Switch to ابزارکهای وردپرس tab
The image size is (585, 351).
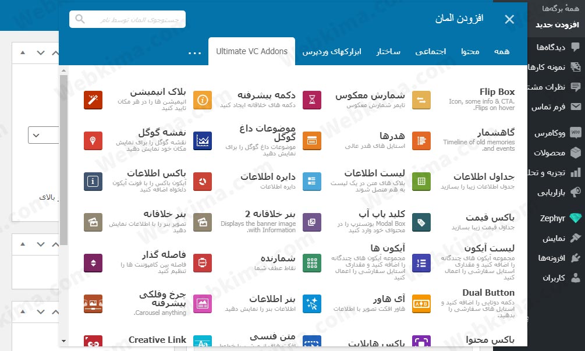332,51
